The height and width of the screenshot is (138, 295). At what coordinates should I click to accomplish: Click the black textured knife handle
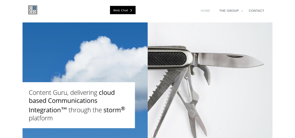pyautogui.click(x=167, y=59)
